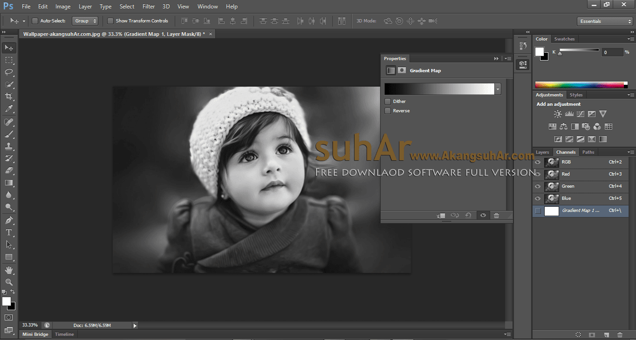
Task: Open the Auto-Select Group dropdown
Action: coord(85,21)
